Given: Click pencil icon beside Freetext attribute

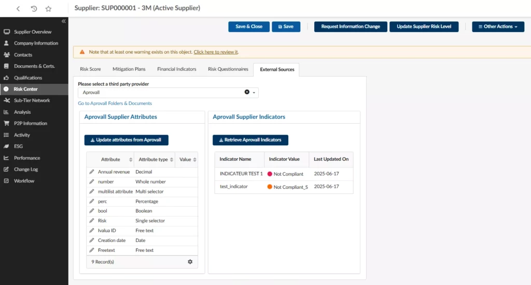Looking at the screenshot, I should tap(92, 250).
